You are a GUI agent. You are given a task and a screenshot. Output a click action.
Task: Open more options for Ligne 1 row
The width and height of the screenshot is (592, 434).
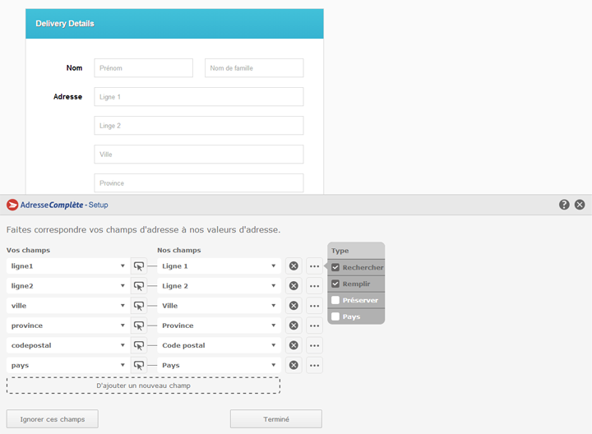pyautogui.click(x=314, y=266)
